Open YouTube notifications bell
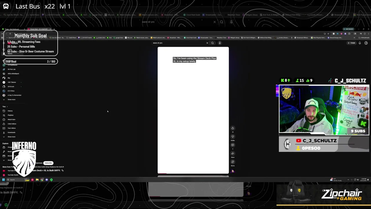 pyautogui.click(x=360, y=43)
